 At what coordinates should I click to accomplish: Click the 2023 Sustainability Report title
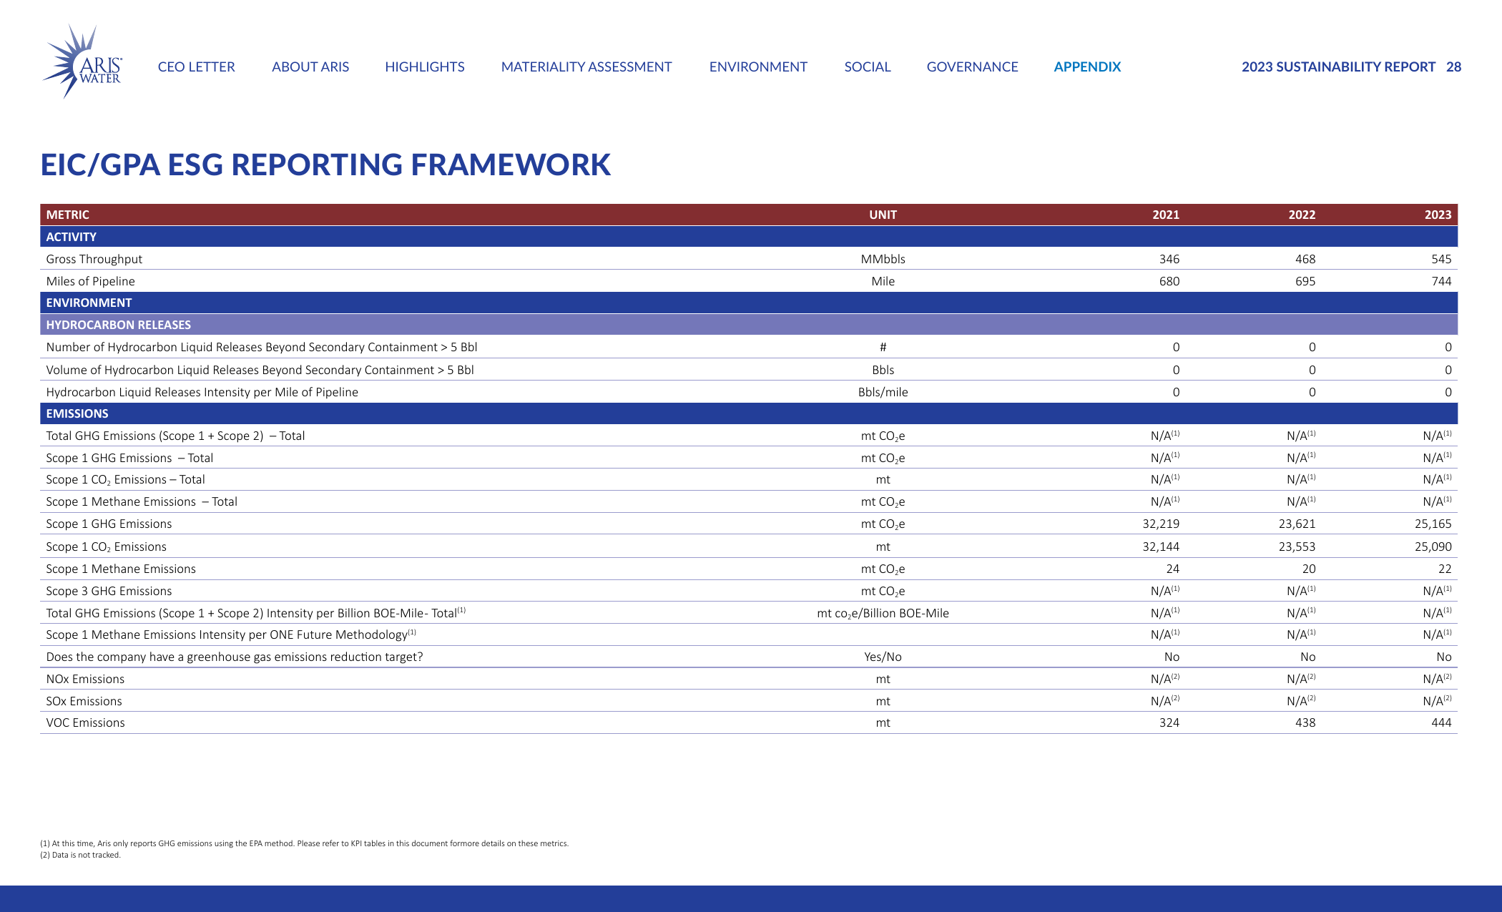(x=1338, y=67)
